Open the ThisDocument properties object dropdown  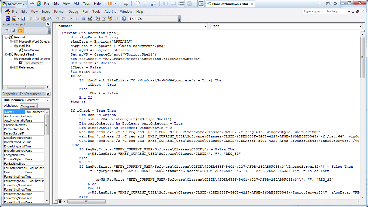(x=48, y=100)
